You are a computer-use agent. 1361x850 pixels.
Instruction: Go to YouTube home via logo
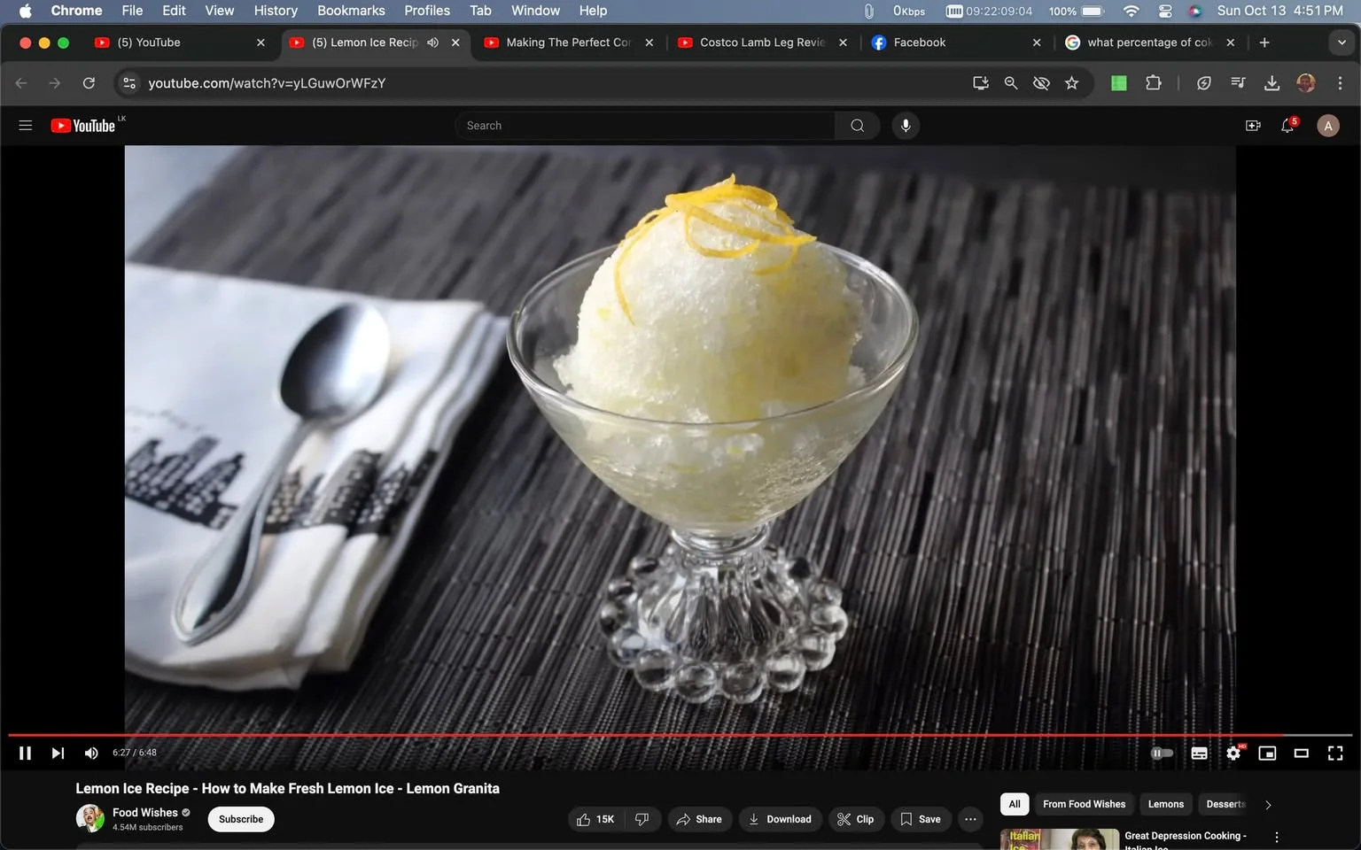tap(83, 126)
